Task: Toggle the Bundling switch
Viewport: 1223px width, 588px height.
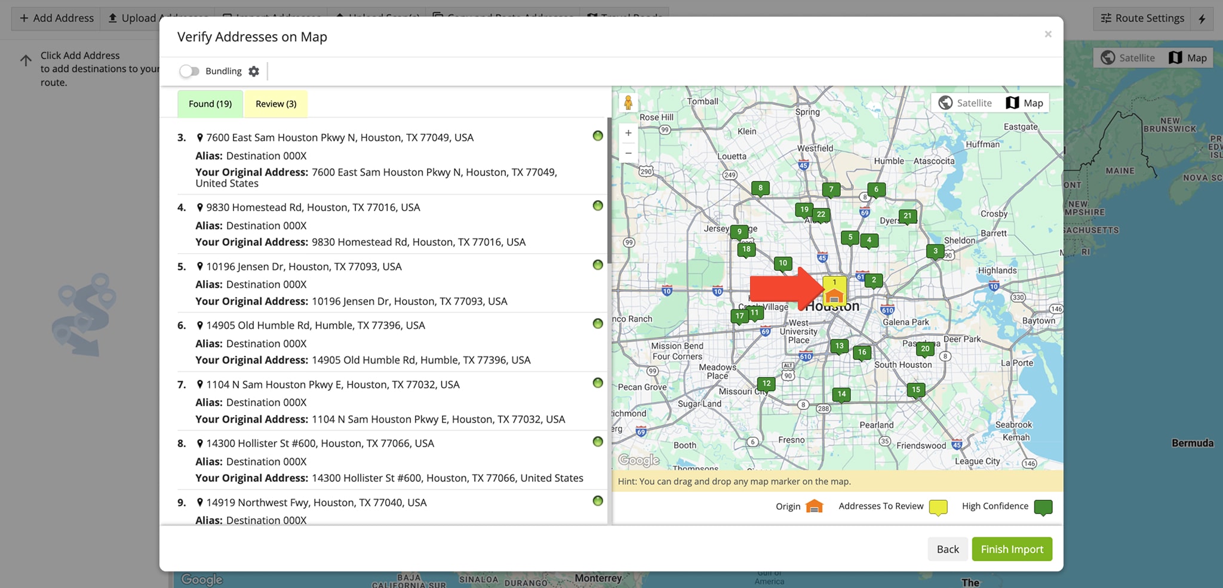Action: pyautogui.click(x=189, y=71)
